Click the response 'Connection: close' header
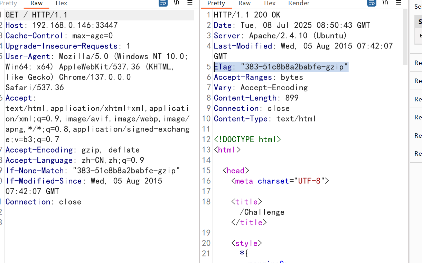422x263 pixels. click(252, 108)
